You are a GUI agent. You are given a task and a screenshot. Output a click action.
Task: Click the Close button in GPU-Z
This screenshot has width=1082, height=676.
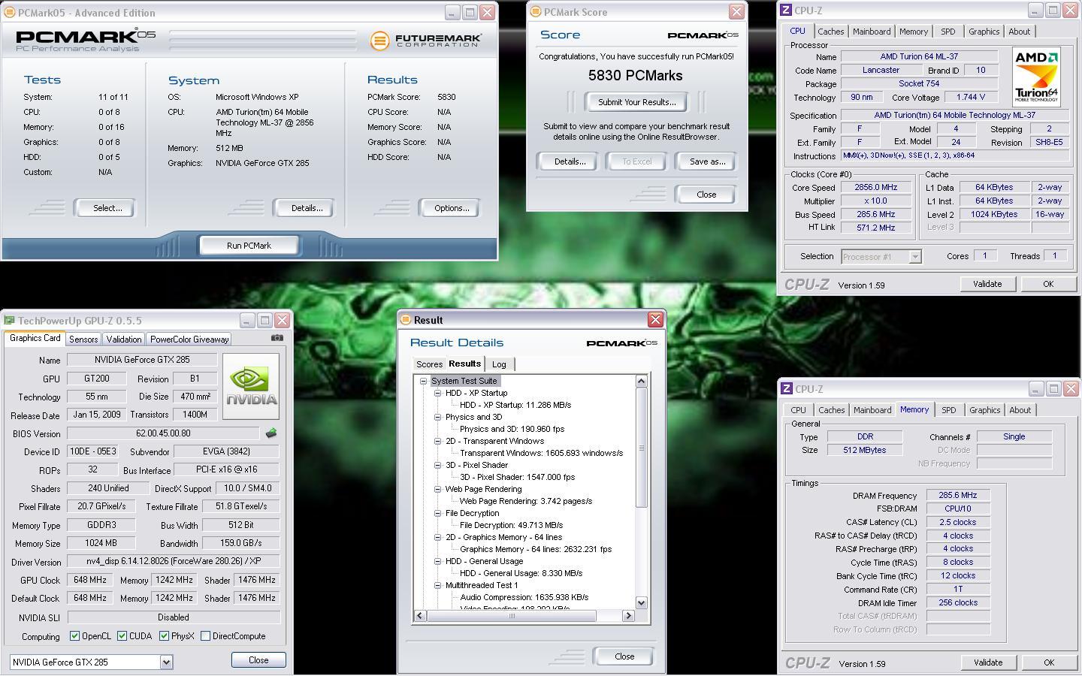(x=258, y=660)
